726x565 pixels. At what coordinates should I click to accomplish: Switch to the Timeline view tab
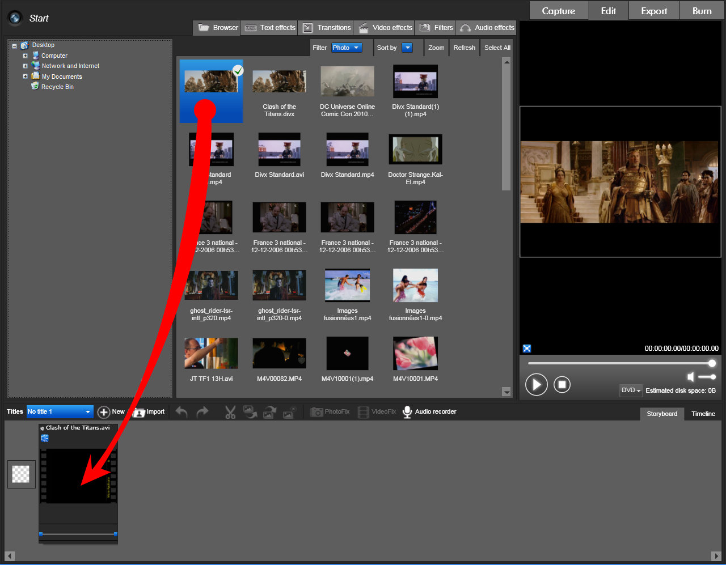pos(703,414)
